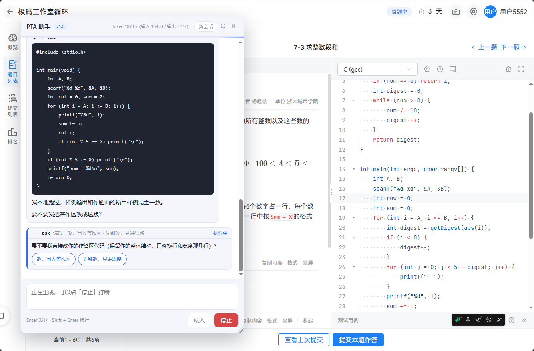Click the chat message input field
The height and width of the screenshot is (351, 534).
(132, 297)
